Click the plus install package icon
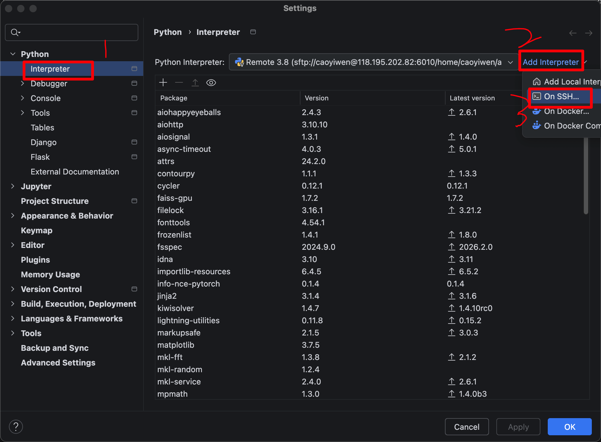This screenshot has height=442, width=601. pos(163,82)
